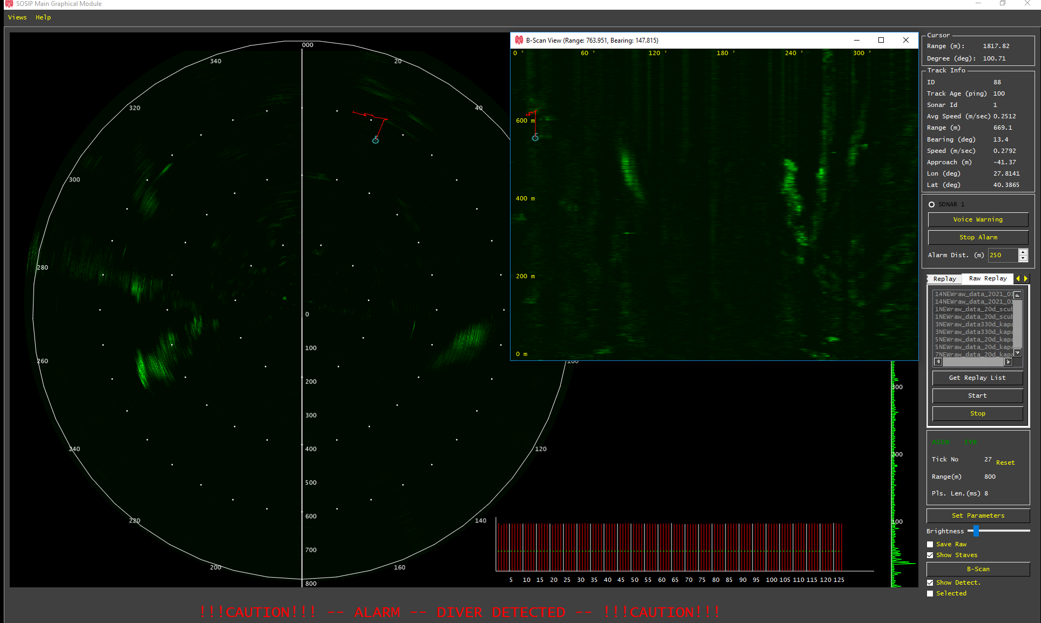Decrease Alarm Dist. with the down stepper

[x=1023, y=258]
